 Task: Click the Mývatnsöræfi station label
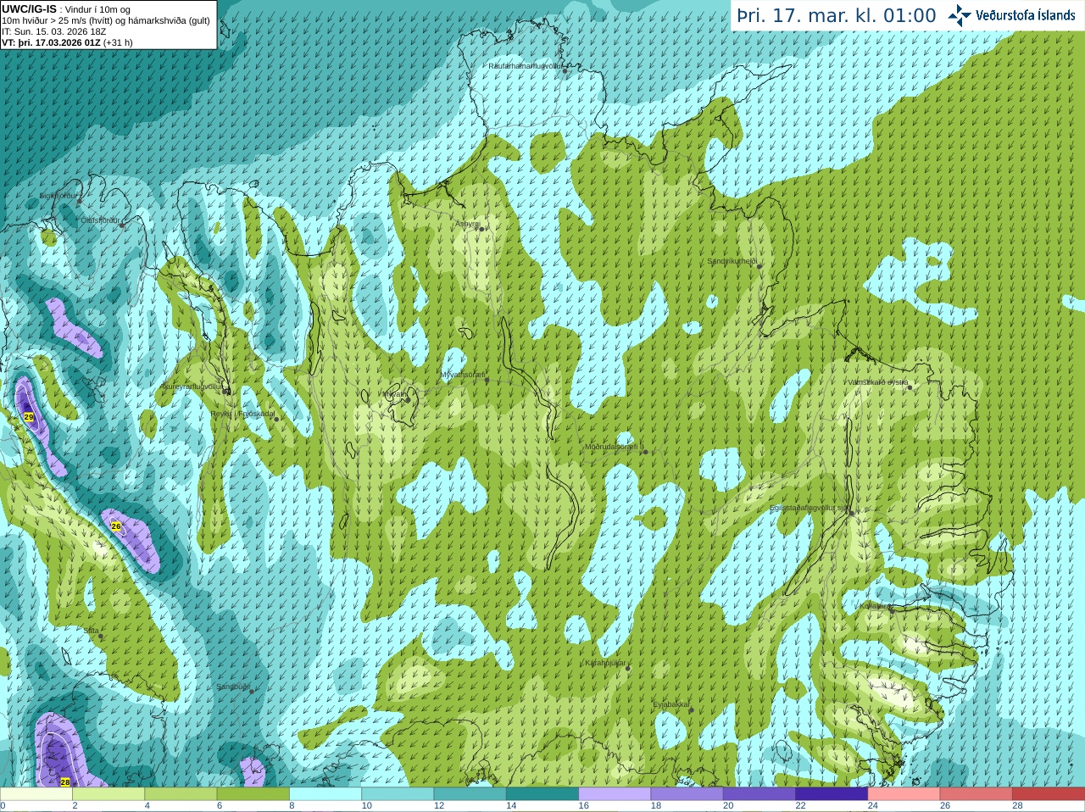(463, 375)
